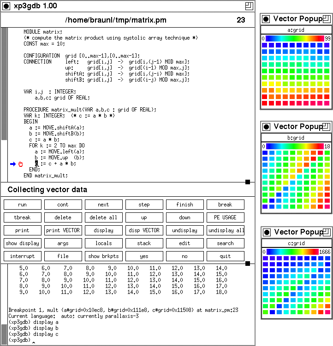Image resolution: width=333 pixels, height=346 pixels.
Task: Click the a:grid color scale bar
Action: point(295,39)
